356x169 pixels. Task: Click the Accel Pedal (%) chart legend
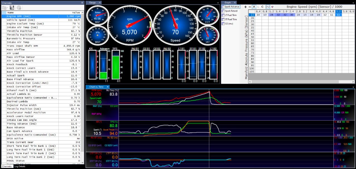click(111, 130)
